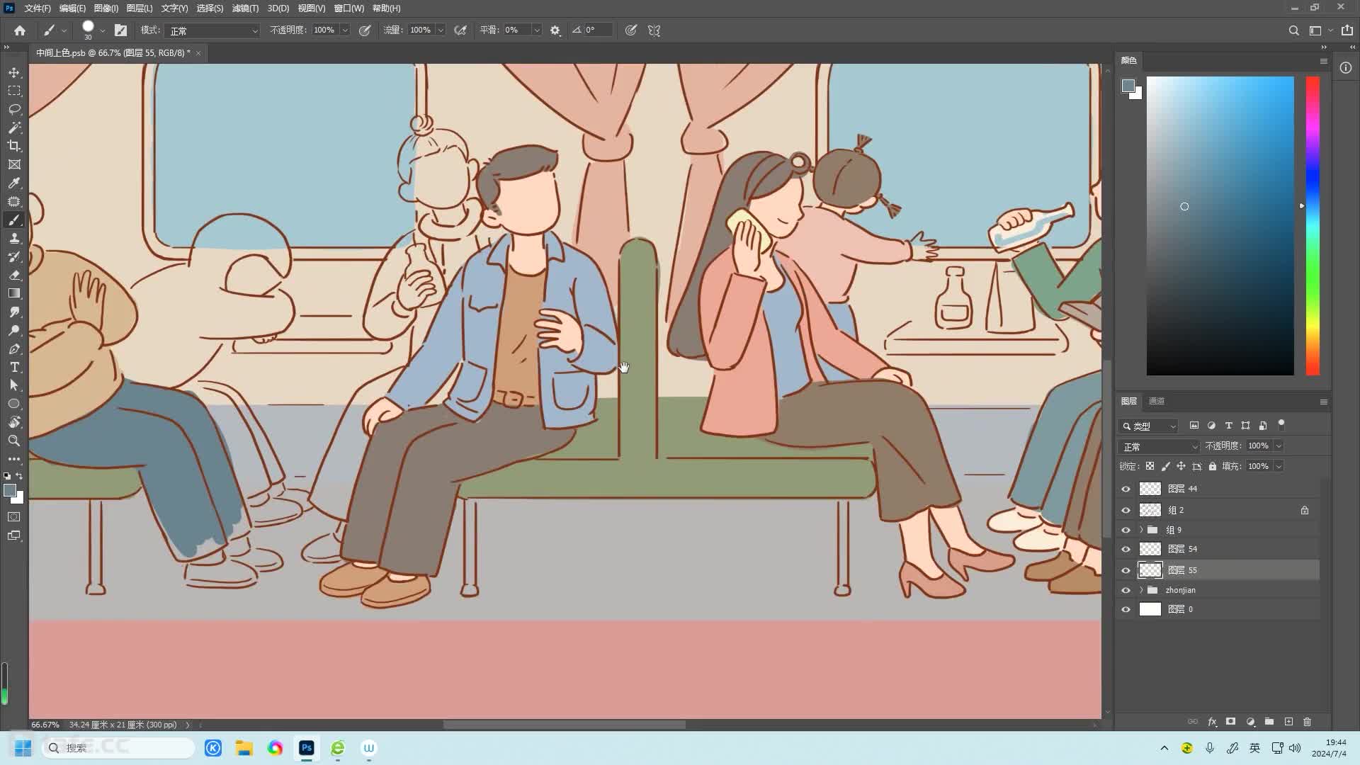Open brush mode 正常 dropdown
This screenshot has width=1360, height=765.
click(x=212, y=30)
